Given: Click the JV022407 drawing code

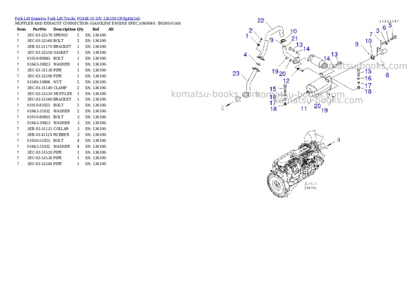Looking at the screenshot, I should pos(389,21).
